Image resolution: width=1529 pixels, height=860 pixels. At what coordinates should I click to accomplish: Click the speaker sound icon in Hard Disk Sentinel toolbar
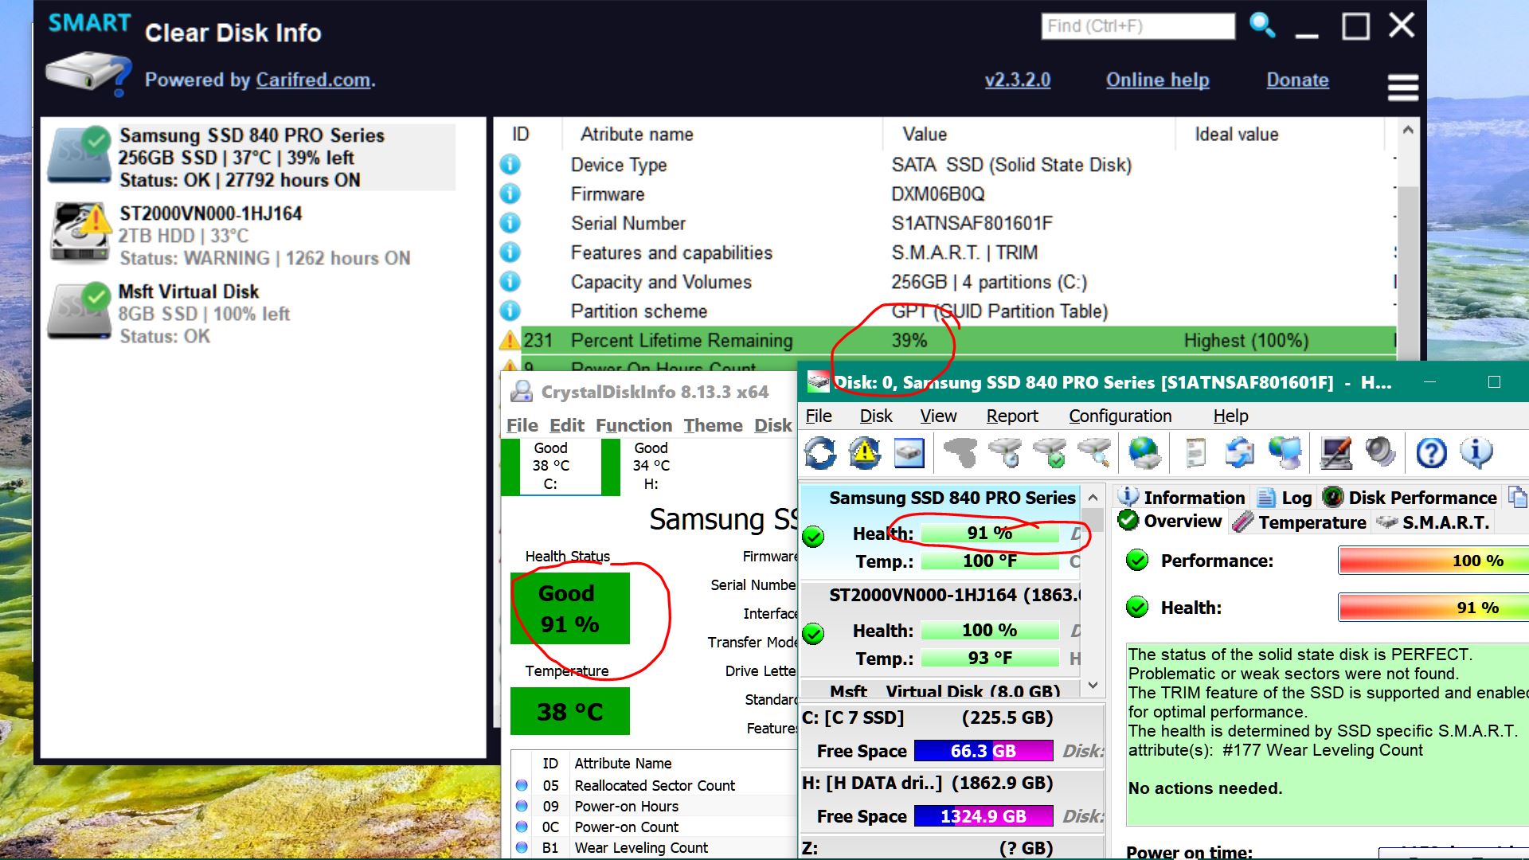pos(1380,453)
